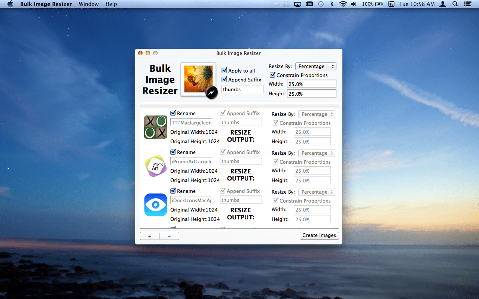This screenshot has width=479, height=299.
Task: Open the top Resize By dropdown
Action: [x=315, y=66]
